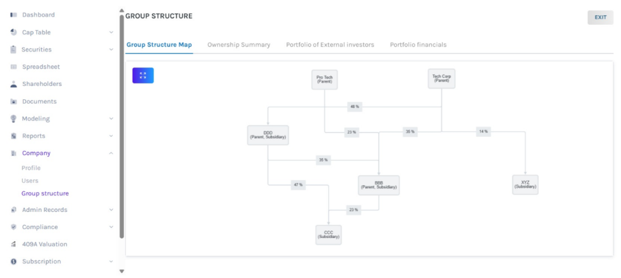The width and height of the screenshot is (621, 278).
Task: Click the Shareholders person icon
Action: [x=13, y=84]
